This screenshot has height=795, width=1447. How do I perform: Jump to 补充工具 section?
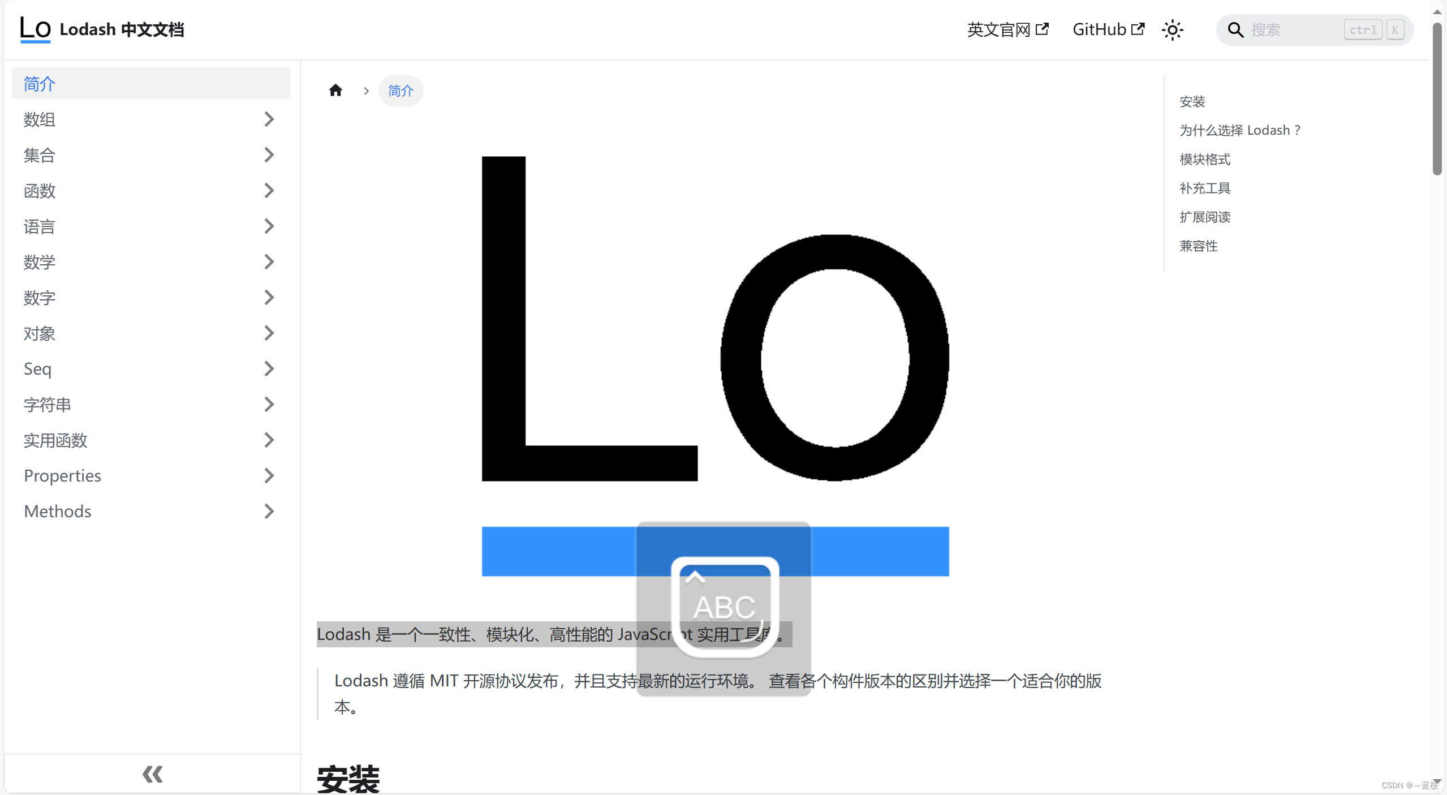tap(1205, 188)
